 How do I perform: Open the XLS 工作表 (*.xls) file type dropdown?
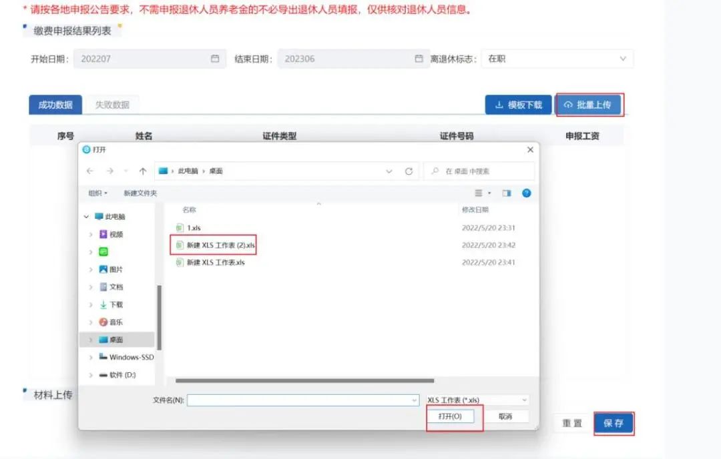coord(477,400)
